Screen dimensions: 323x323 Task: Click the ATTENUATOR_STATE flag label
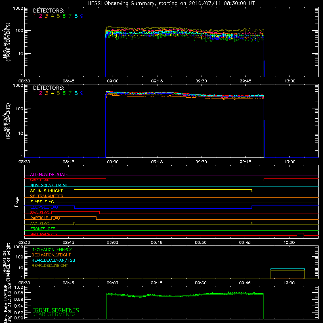pyautogui.click(x=49, y=174)
